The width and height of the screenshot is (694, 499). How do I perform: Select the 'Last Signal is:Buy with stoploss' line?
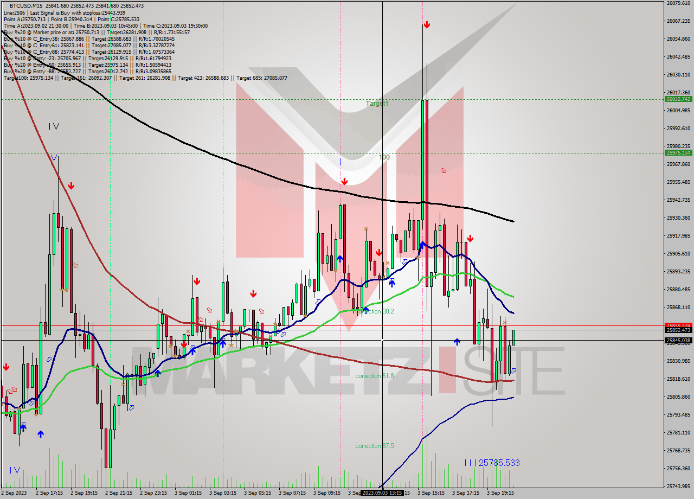[x=65, y=12]
